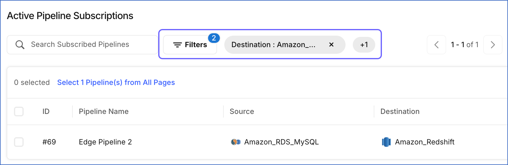This screenshot has height=165, width=508.
Task: Toggle the select-all header checkbox
Action: pos(19,112)
